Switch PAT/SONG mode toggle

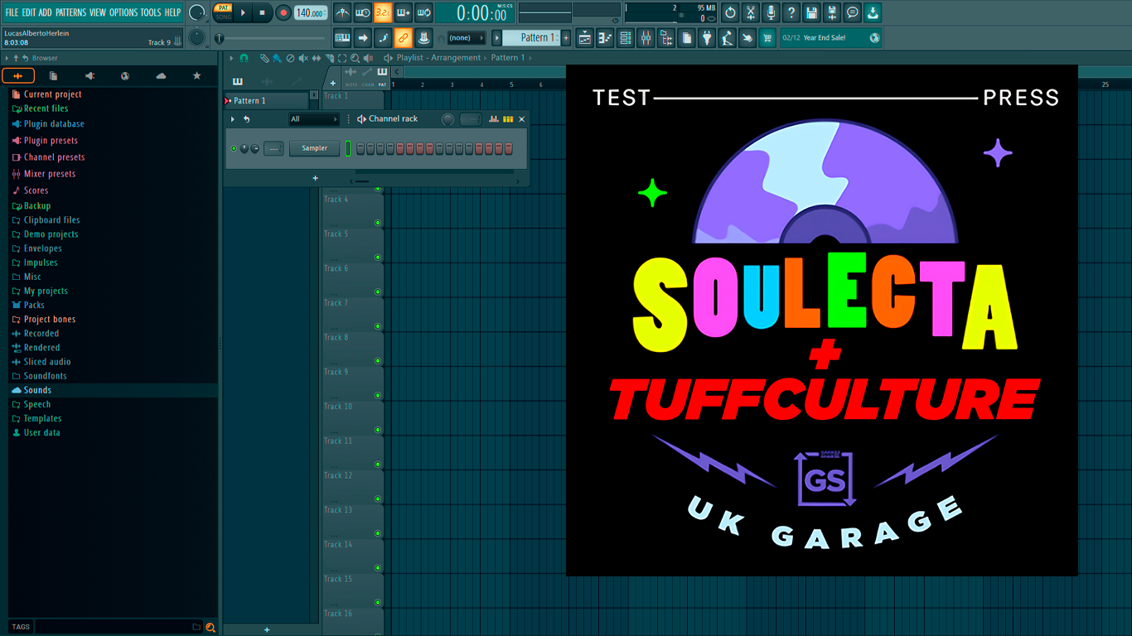(x=223, y=12)
